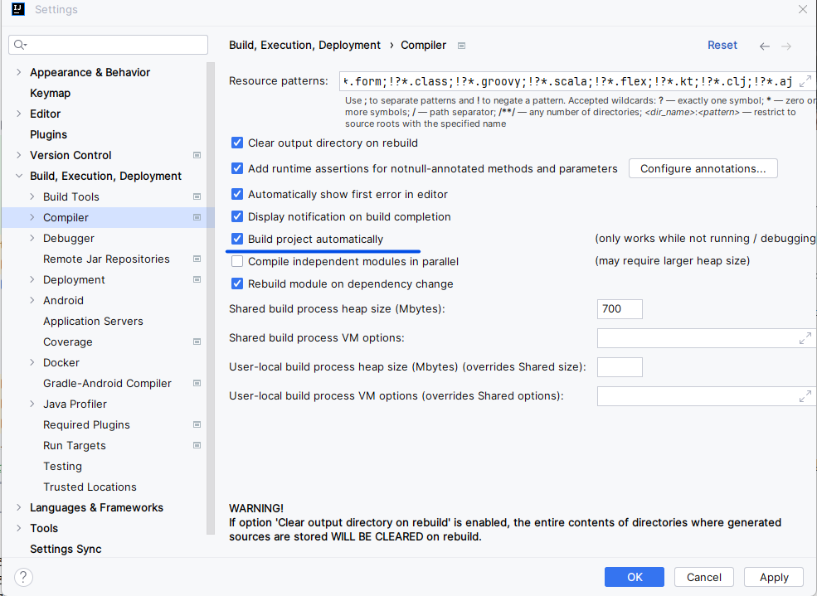Disable Build project automatically checkbox
Viewport: 817px width, 596px height.
coord(237,239)
